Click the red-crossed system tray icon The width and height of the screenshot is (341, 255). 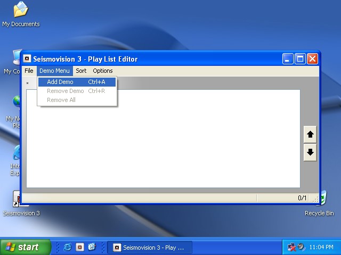291,247
